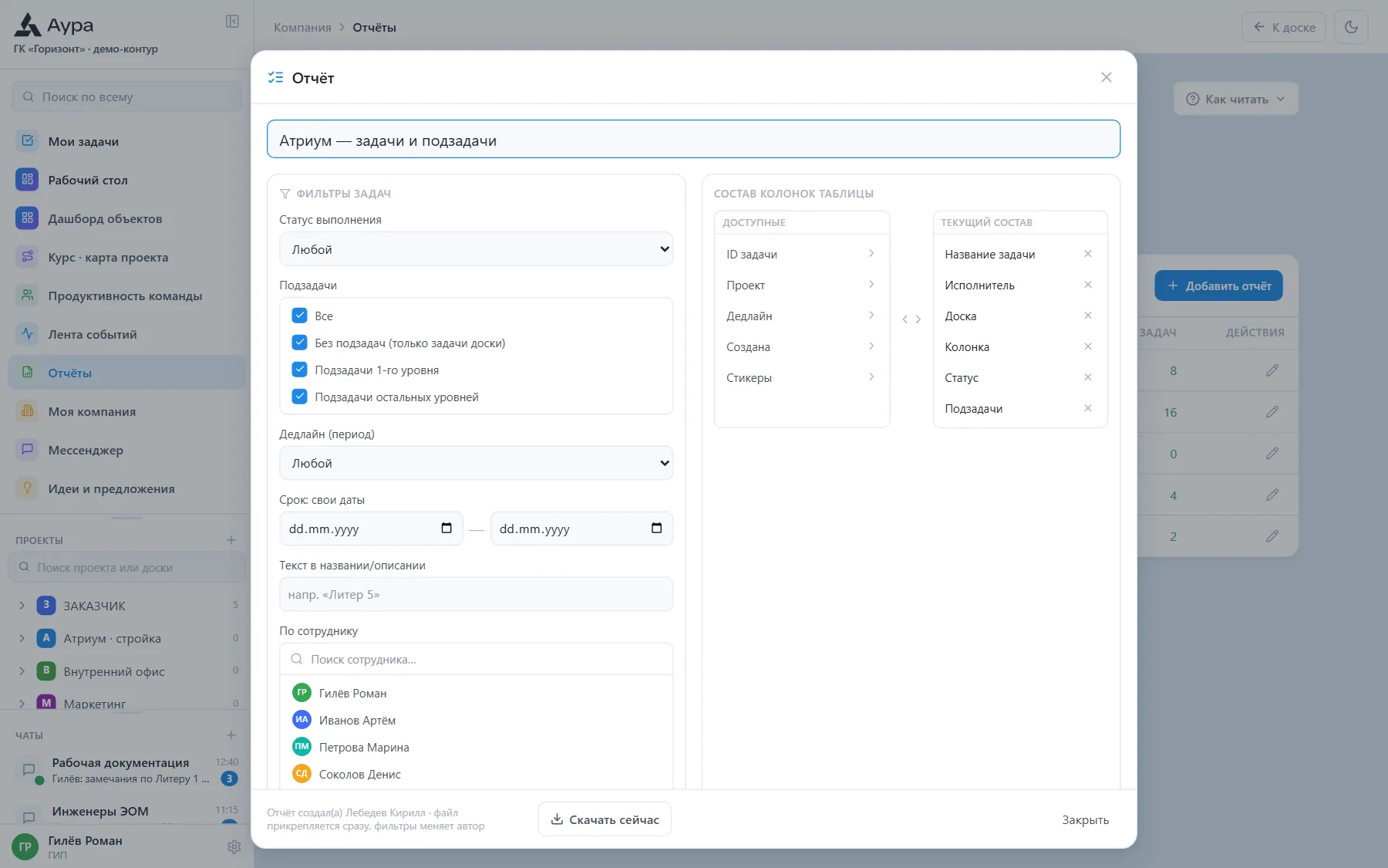This screenshot has height=868, width=1388.
Task: Expand Внутренний офис project
Action: tap(22, 671)
